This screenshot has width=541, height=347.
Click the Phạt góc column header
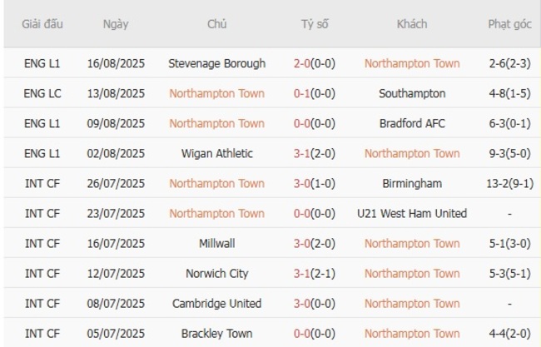pyautogui.click(x=509, y=24)
